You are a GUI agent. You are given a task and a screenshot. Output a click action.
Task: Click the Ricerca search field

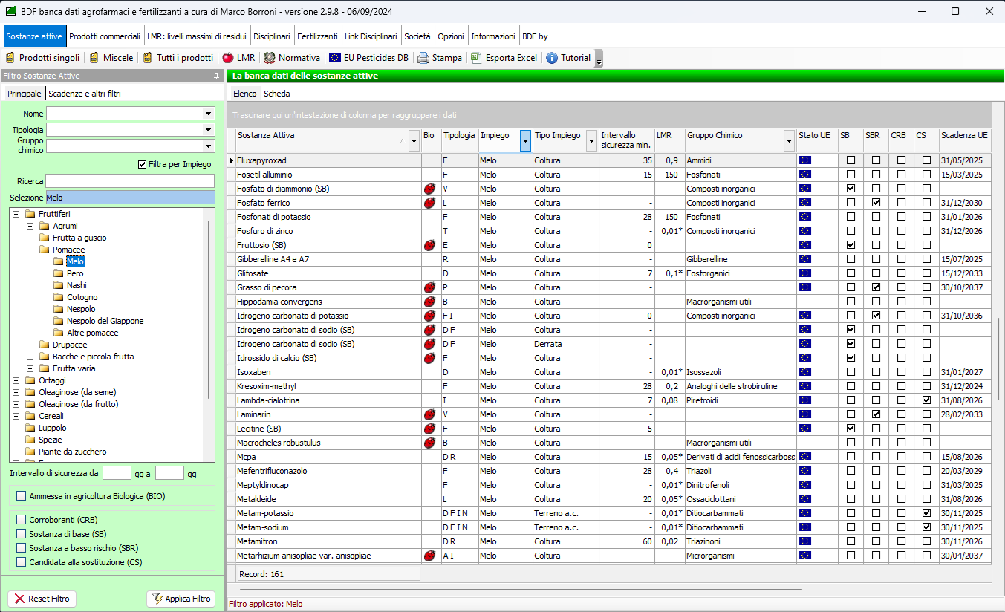(x=130, y=181)
